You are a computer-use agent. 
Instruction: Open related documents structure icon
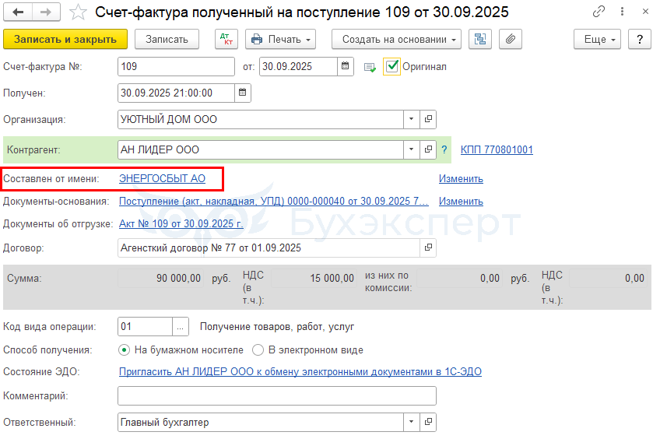pyautogui.click(x=480, y=39)
